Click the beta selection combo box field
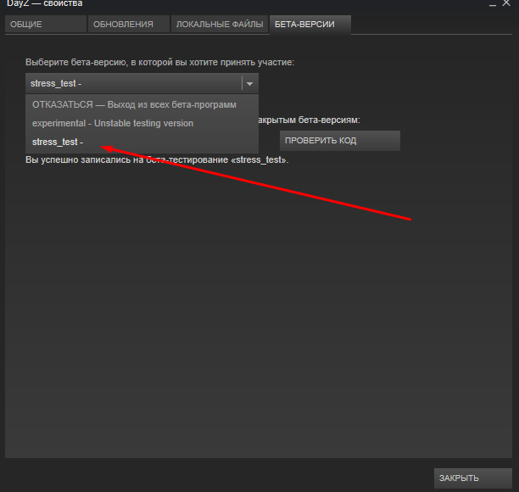The height and width of the screenshot is (492, 519). [x=142, y=83]
